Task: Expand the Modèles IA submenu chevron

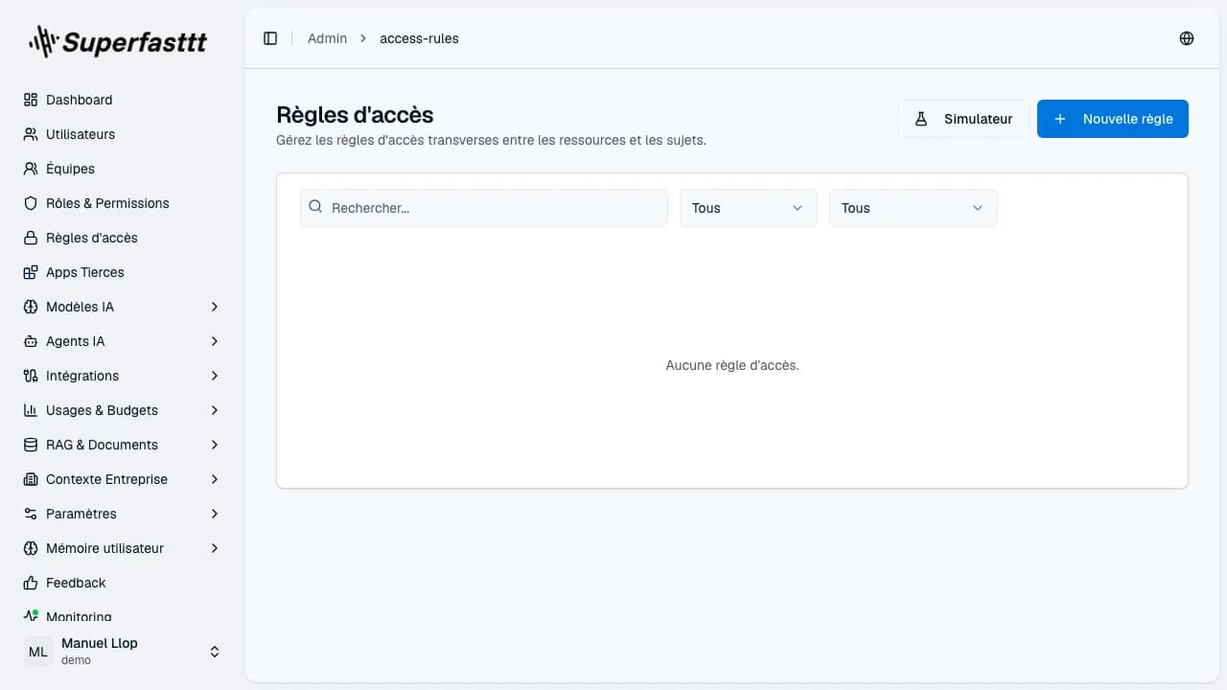Action: point(215,307)
